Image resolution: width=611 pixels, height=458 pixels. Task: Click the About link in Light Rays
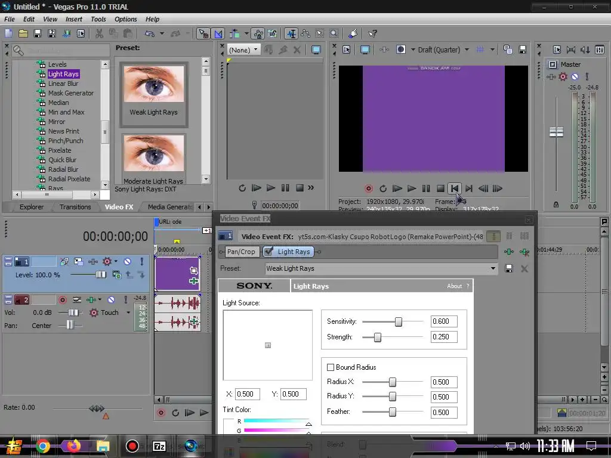454,286
